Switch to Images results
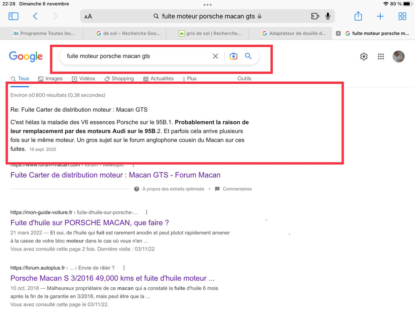Viewport: 415px width, 311px height. [50, 79]
